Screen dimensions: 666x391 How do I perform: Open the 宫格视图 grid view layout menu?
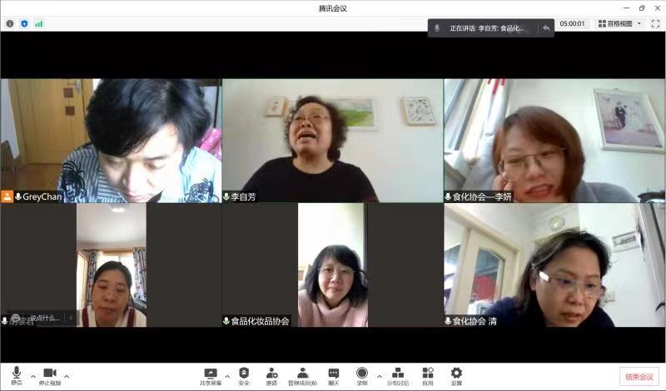point(620,24)
